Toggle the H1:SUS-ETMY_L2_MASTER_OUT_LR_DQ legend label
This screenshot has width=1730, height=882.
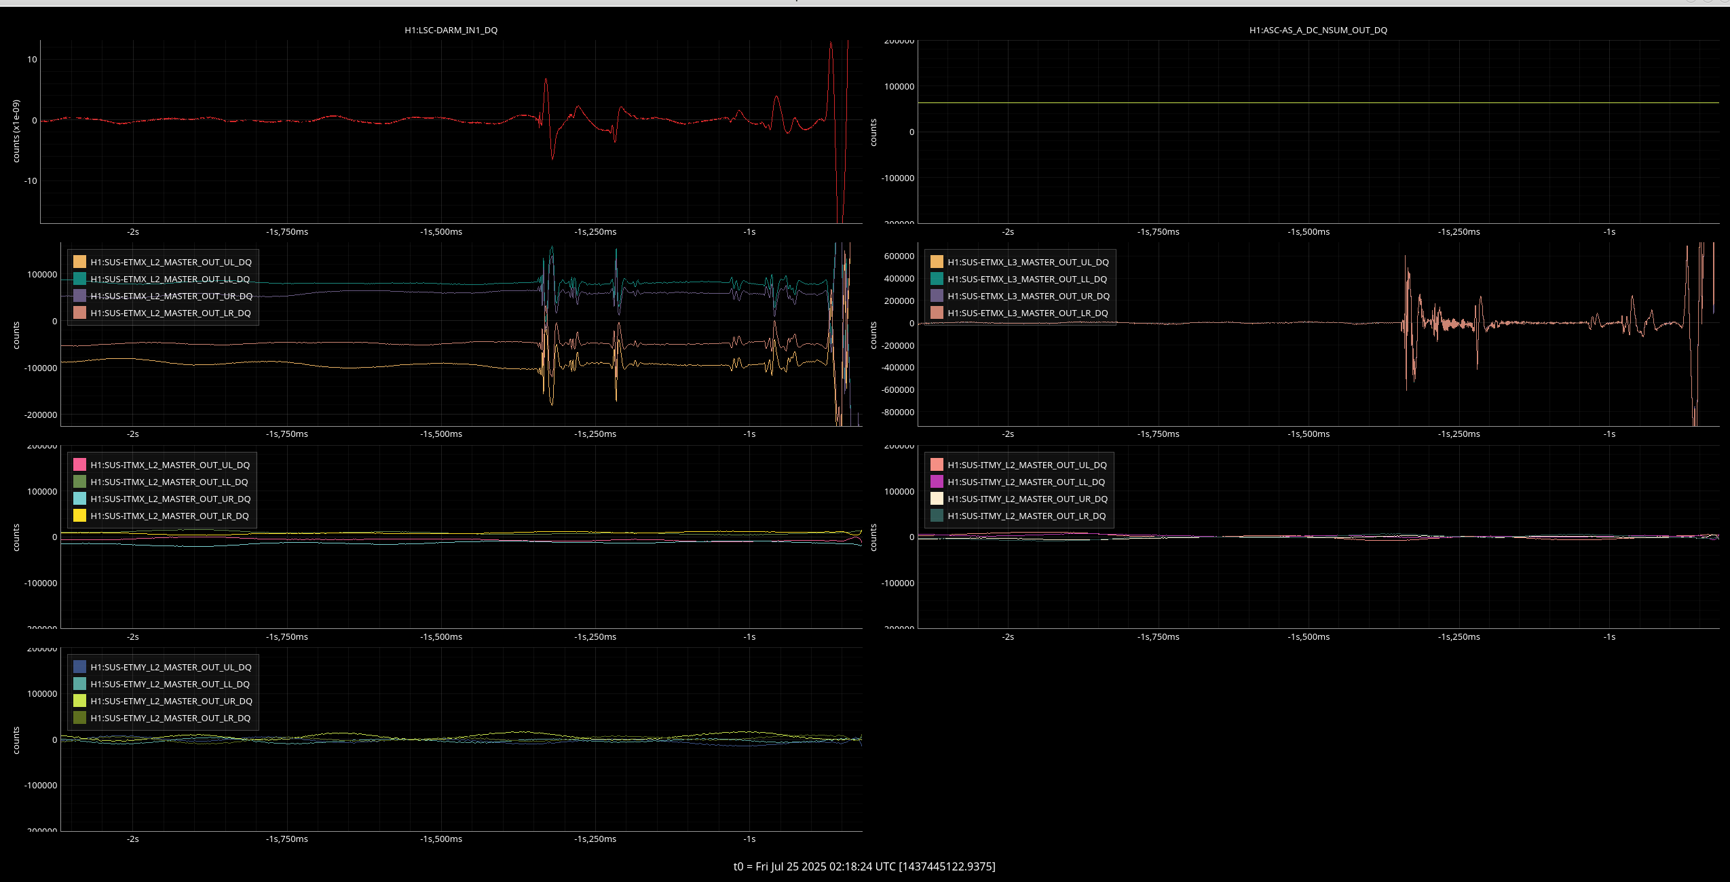point(170,718)
